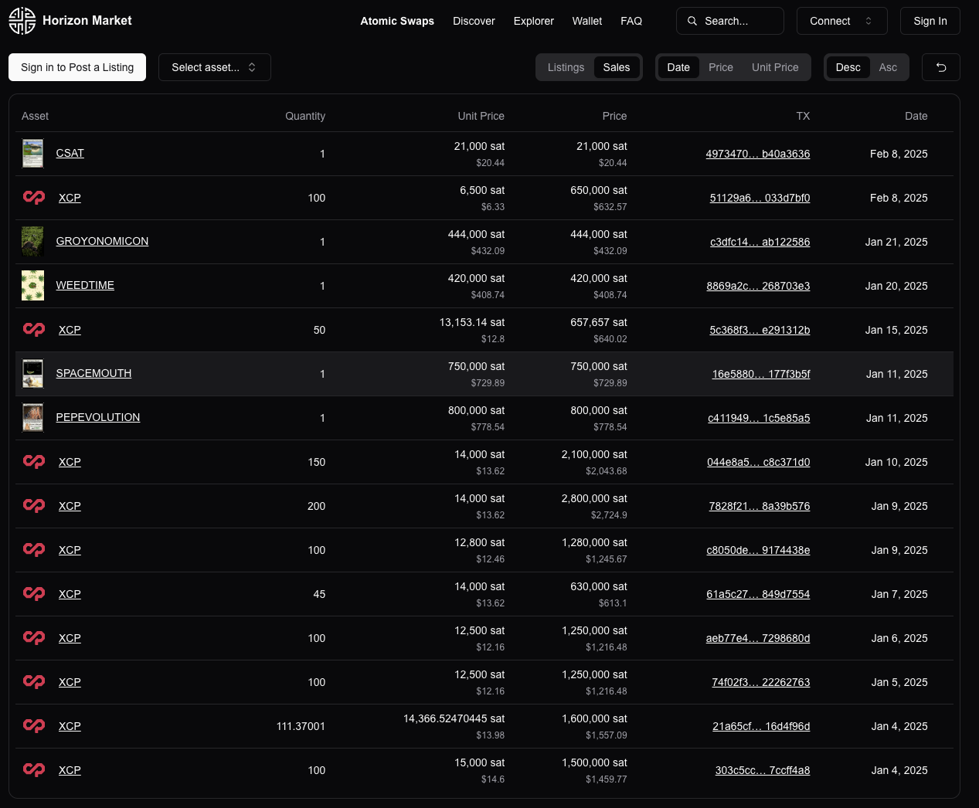This screenshot has width=979, height=808.
Task: Click XCP icon in Jan 15 row
Action: point(34,330)
